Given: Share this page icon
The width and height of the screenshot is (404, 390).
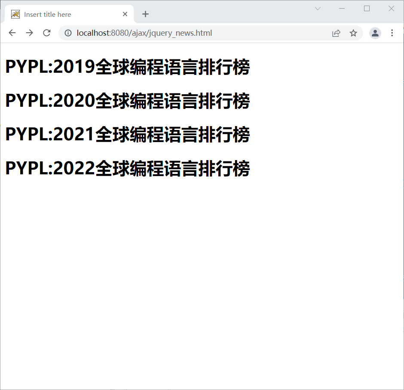Looking at the screenshot, I should tap(336, 33).
